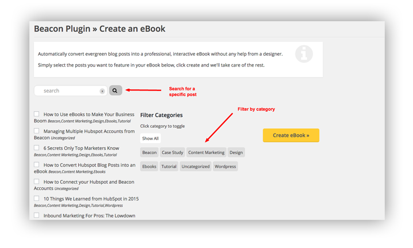Click the magnifying glass search button
Viewport: 413px width, 248px height.
pyautogui.click(x=115, y=90)
